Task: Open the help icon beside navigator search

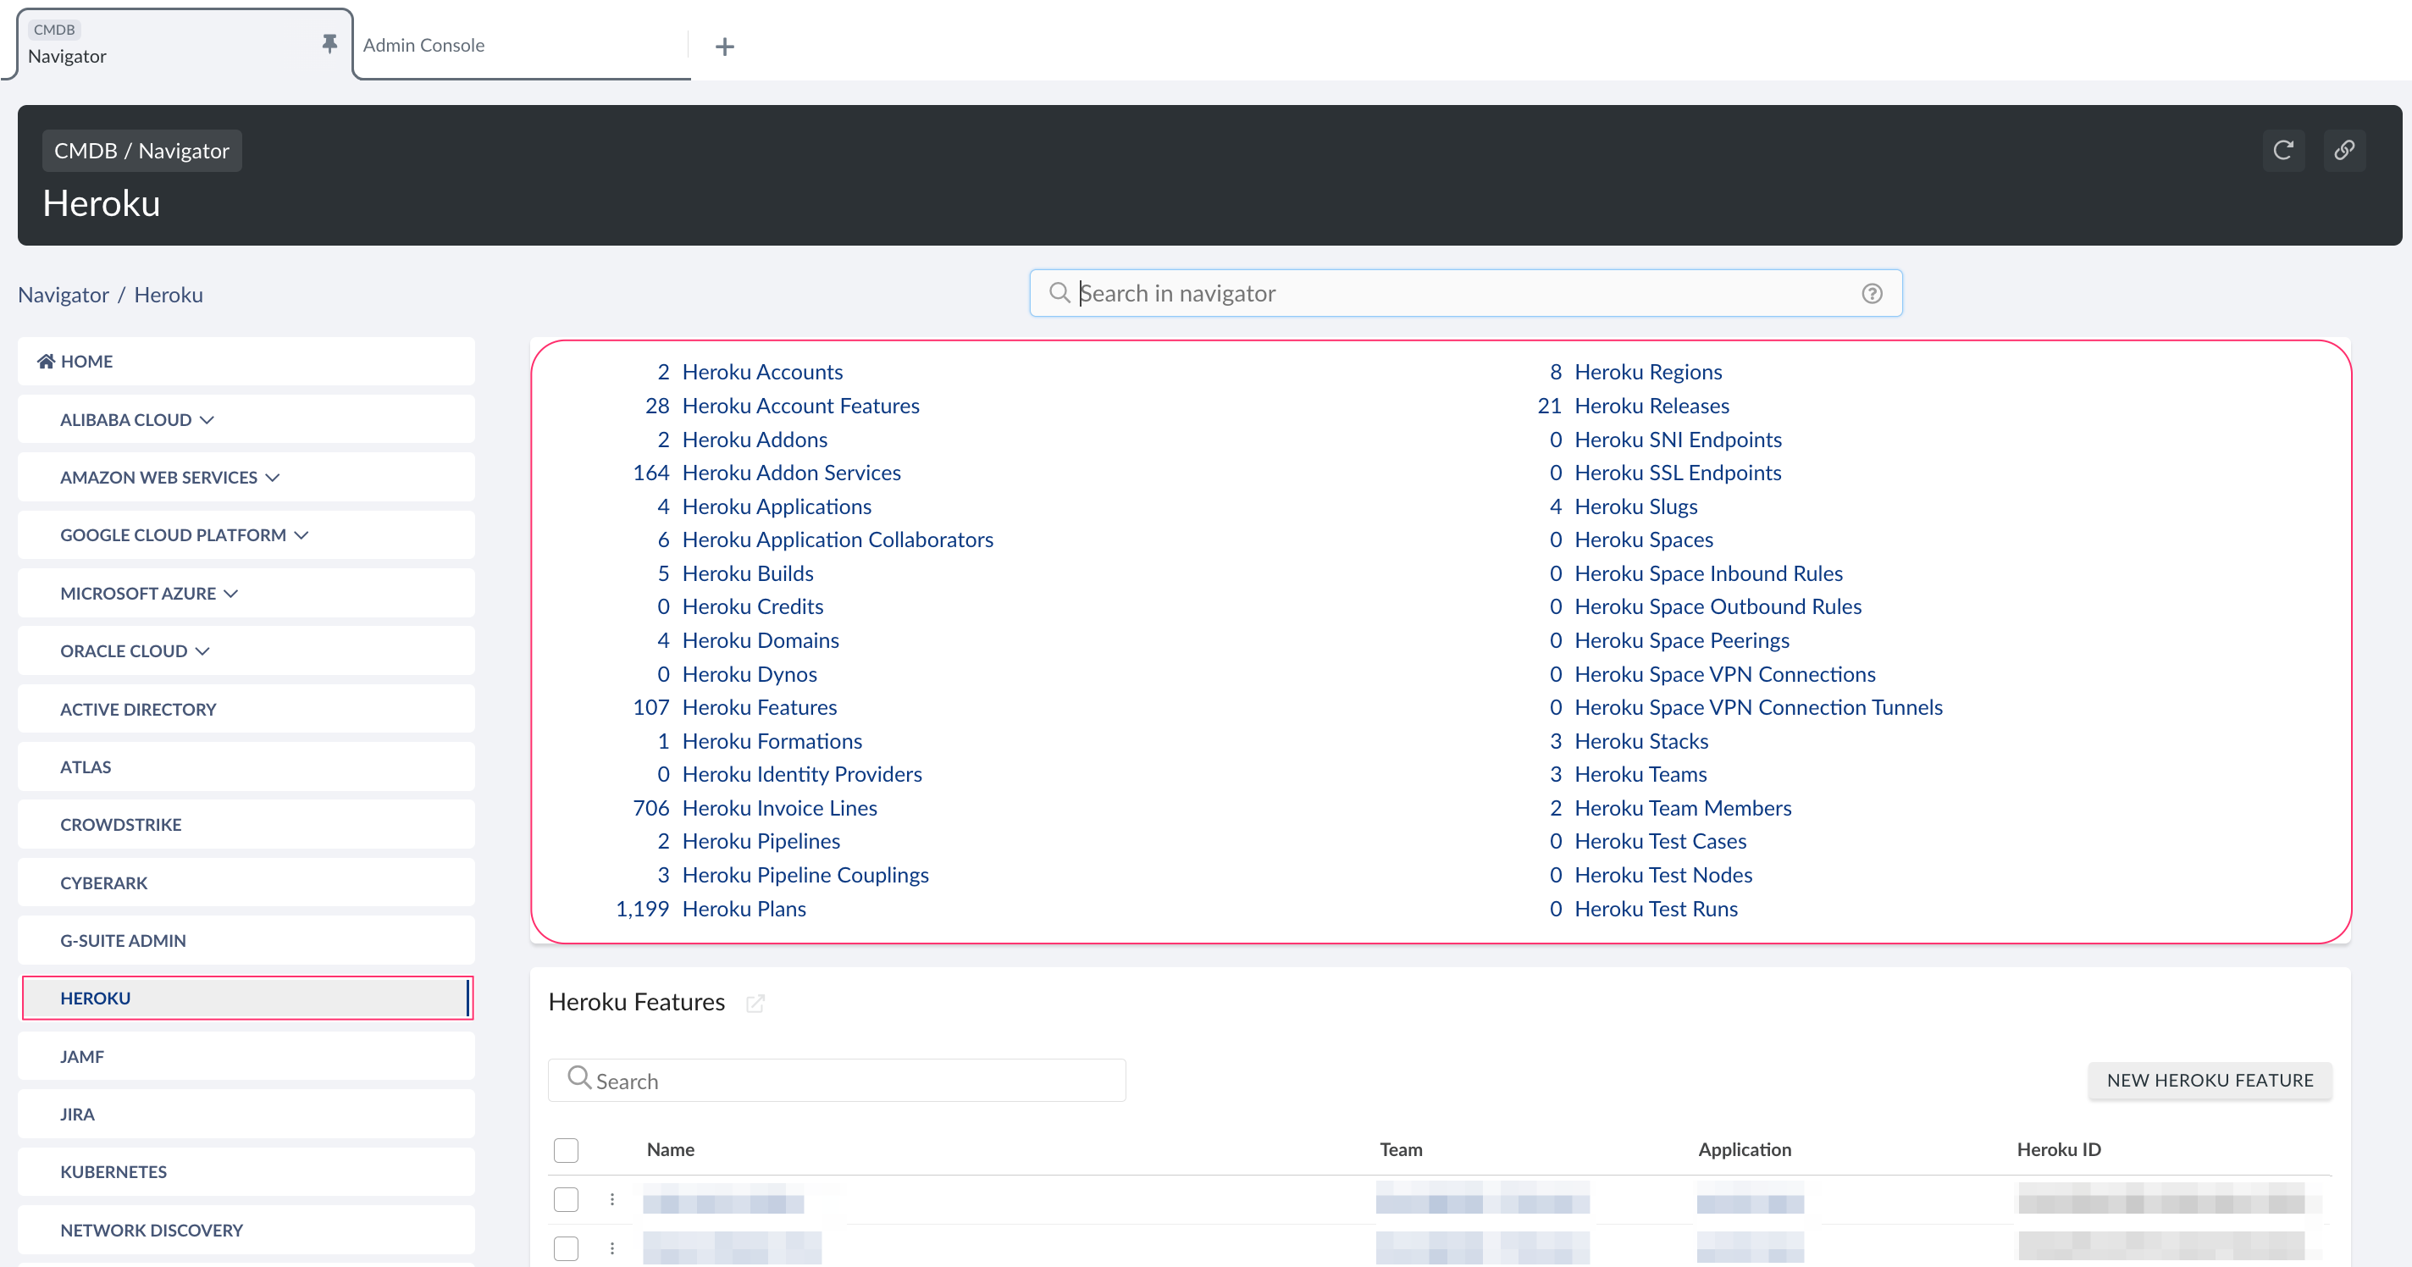Action: (x=1873, y=293)
